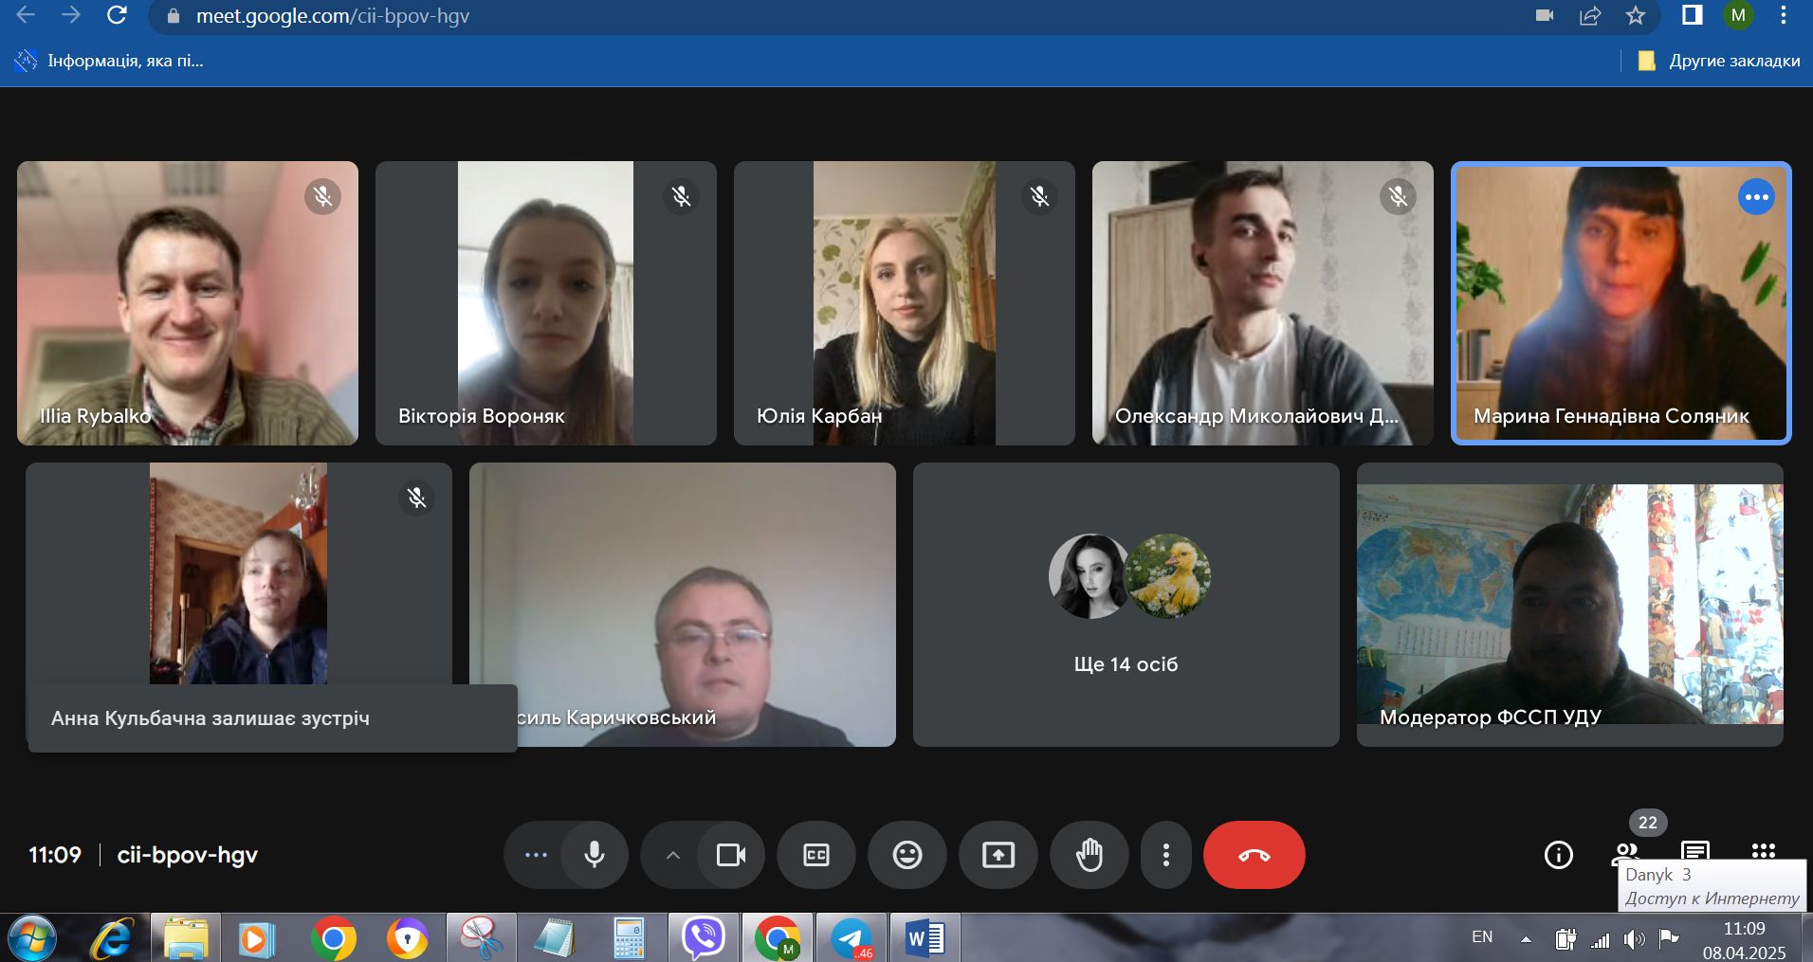The height and width of the screenshot is (962, 1813).
Task: Go forward in browser history
Action: tap(71, 15)
